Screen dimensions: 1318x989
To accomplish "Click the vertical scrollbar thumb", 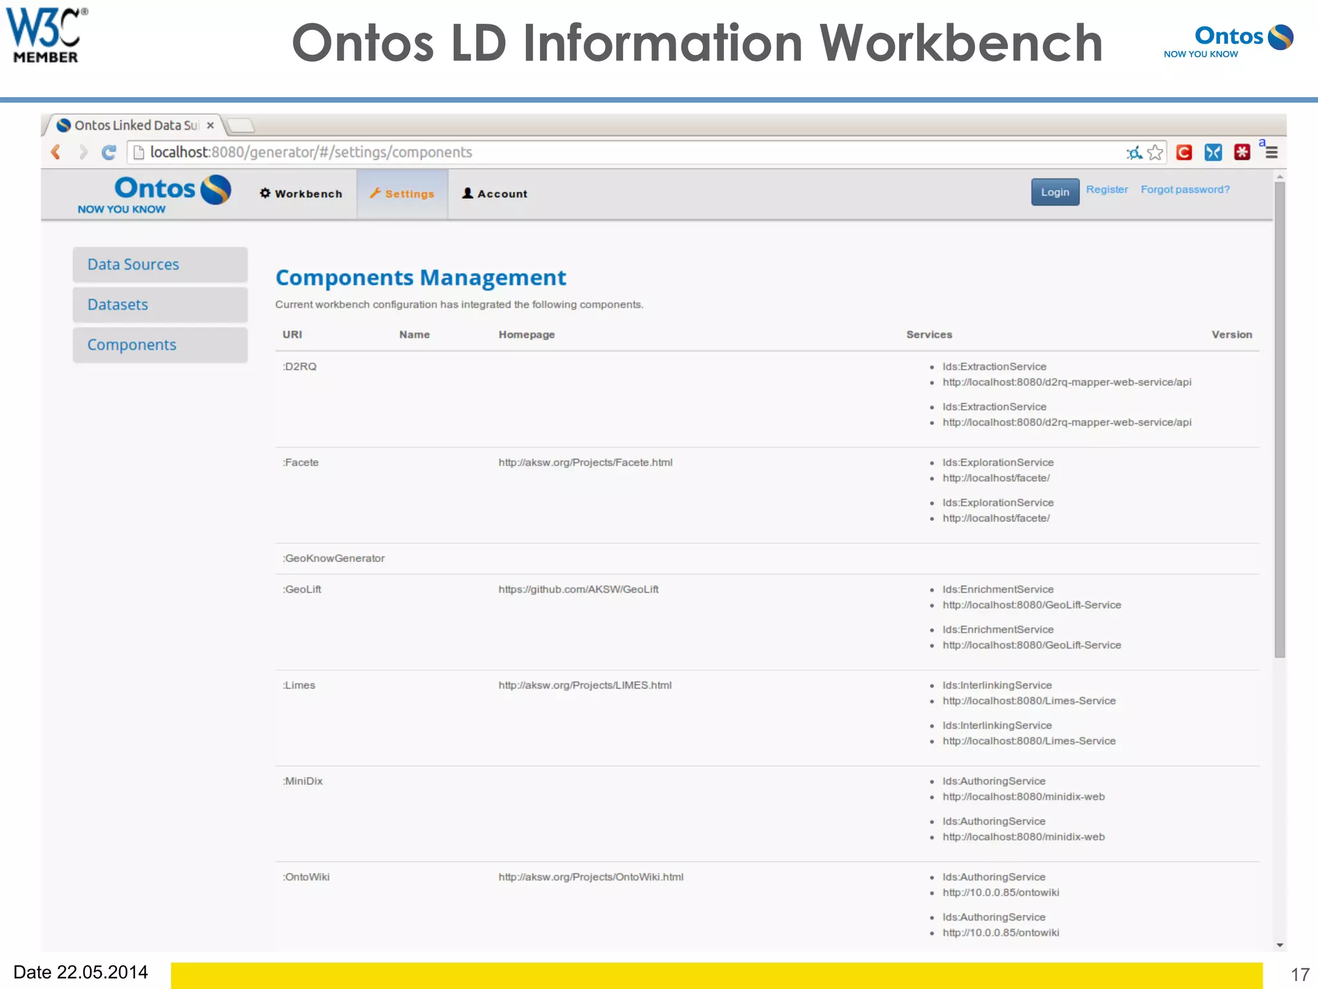I will click(x=1279, y=419).
